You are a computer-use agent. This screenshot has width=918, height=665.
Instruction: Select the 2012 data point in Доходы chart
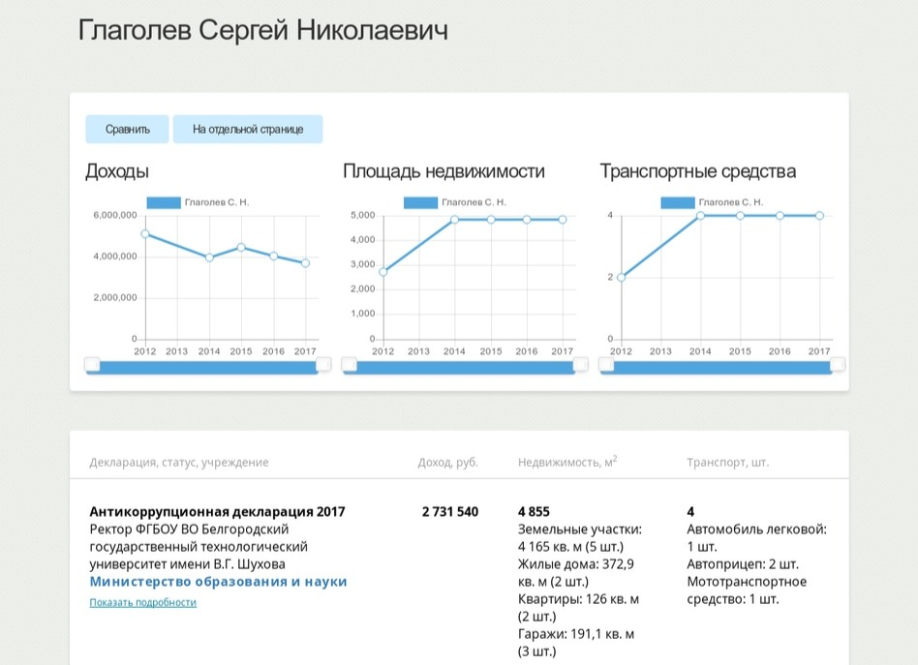tap(145, 234)
